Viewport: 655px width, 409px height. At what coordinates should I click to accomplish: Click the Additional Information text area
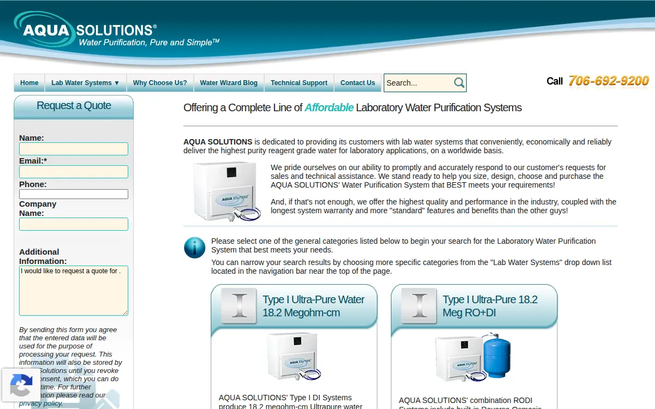(74, 291)
